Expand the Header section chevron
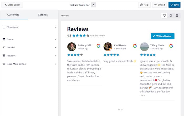The width and height of the screenshot is (184, 116). click(x=55, y=48)
